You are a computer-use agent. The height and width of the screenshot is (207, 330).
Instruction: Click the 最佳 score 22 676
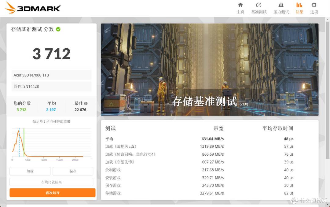tap(80, 110)
